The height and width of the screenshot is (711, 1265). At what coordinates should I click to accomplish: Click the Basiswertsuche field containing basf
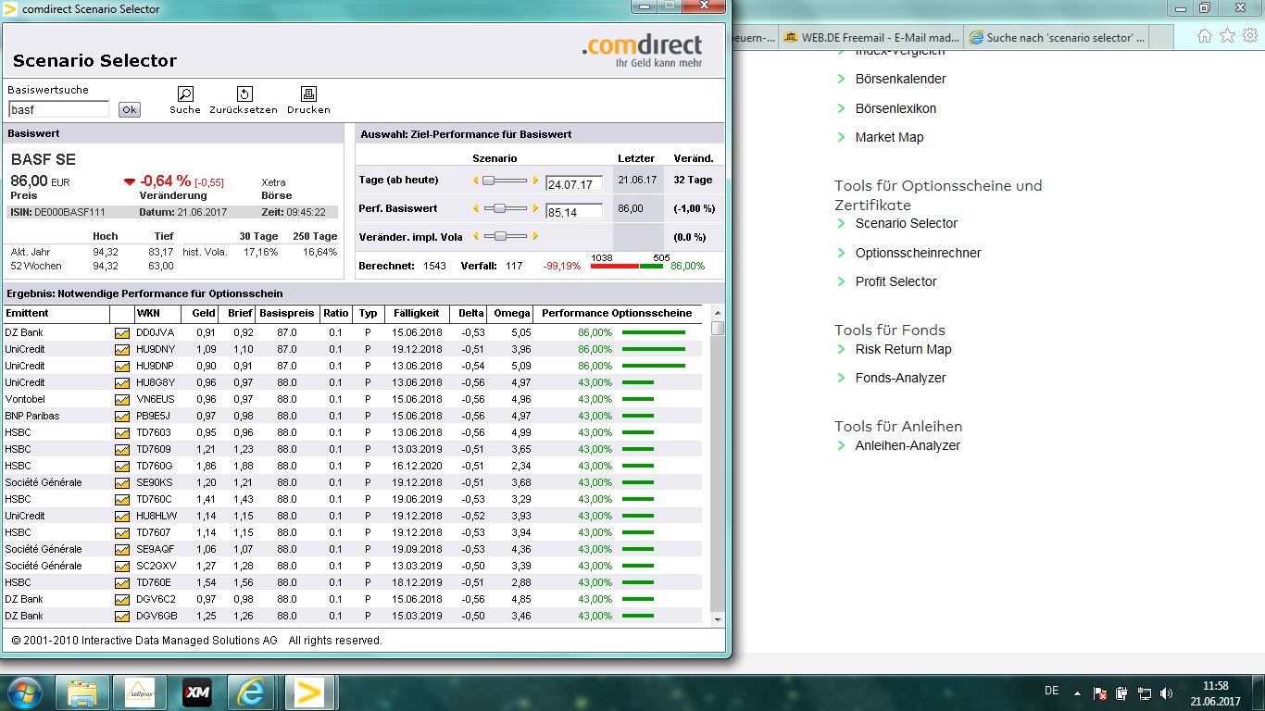(58, 109)
